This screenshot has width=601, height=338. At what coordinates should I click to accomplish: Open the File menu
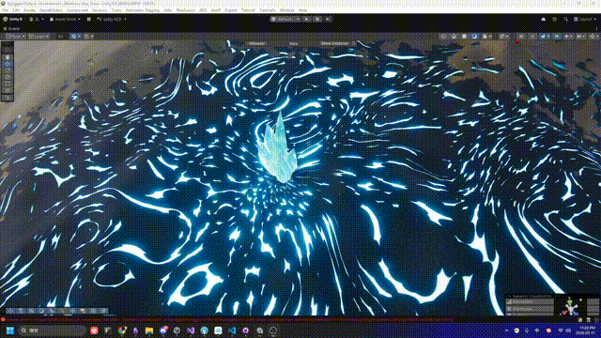[x=5, y=10]
